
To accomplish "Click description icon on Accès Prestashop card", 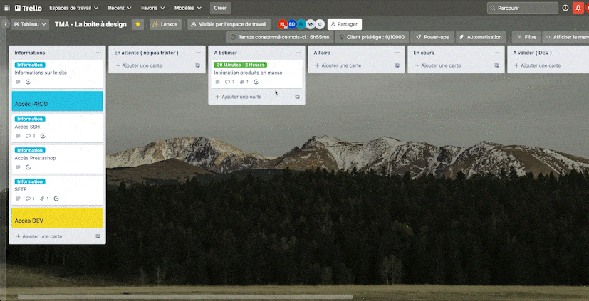I will click(x=18, y=167).
